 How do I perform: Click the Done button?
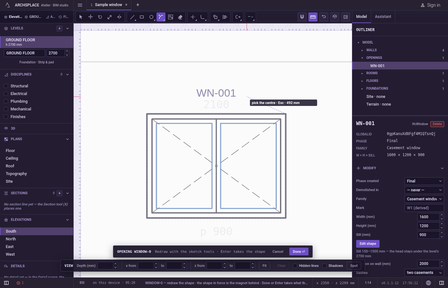point(299,252)
